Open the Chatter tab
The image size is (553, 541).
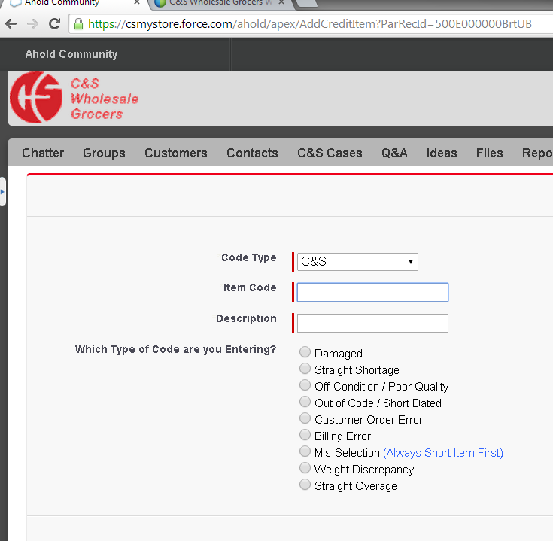click(43, 153)
